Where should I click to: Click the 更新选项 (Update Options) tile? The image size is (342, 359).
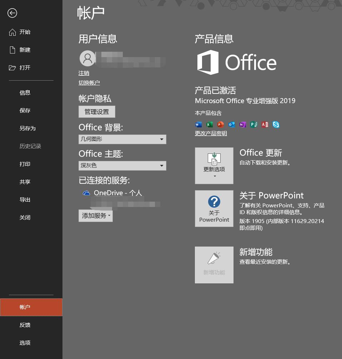[214, 165]
